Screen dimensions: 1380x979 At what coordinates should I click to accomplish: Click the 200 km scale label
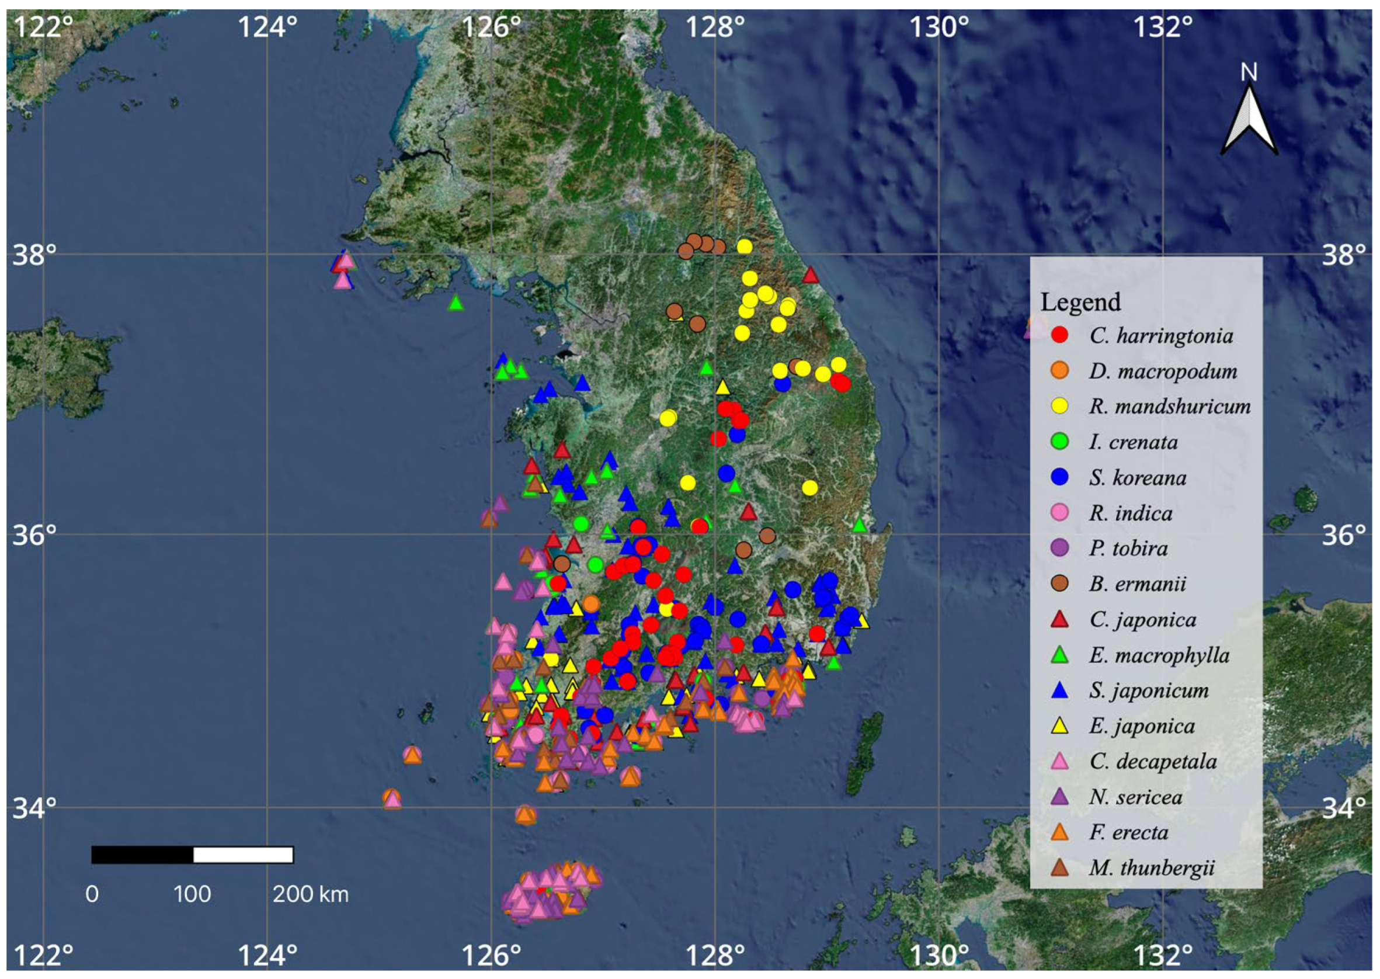pyautogui.click(x=310, y=894)
